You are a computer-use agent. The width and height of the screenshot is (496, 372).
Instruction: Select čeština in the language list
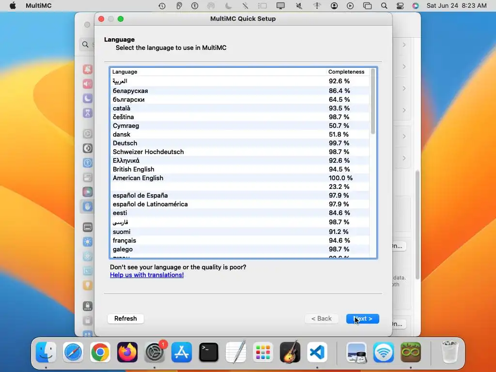pos(240,117)
